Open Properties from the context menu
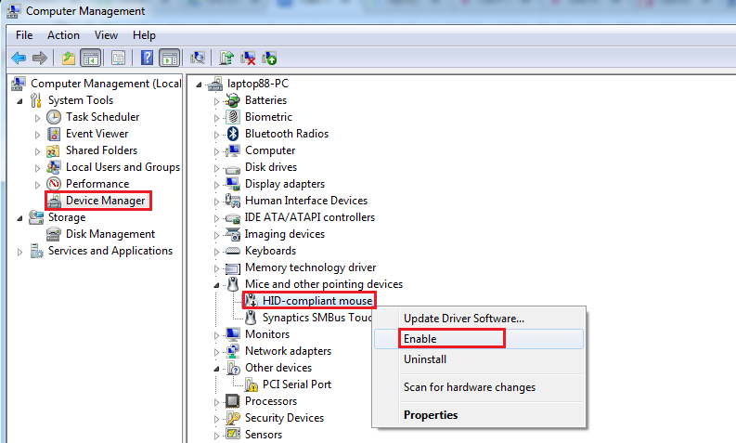Image resolution: width=736 pixels, height=443 pixels. point(479,415)
